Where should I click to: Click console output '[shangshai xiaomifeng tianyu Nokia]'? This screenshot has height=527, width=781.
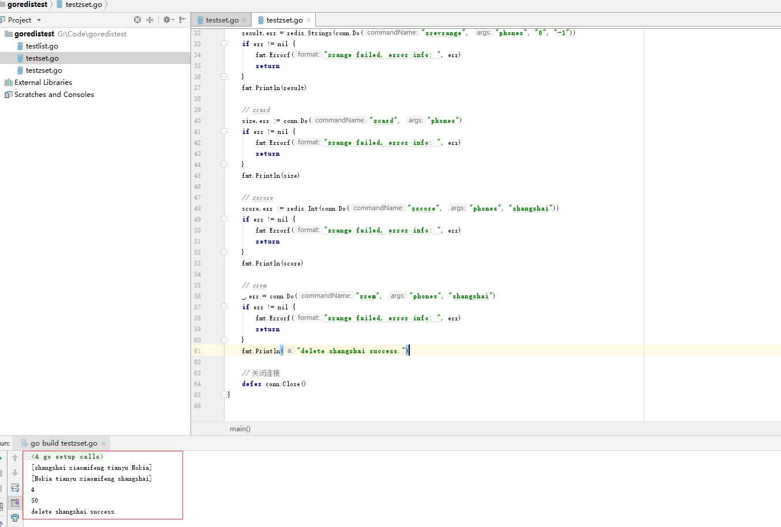[92, 468]
